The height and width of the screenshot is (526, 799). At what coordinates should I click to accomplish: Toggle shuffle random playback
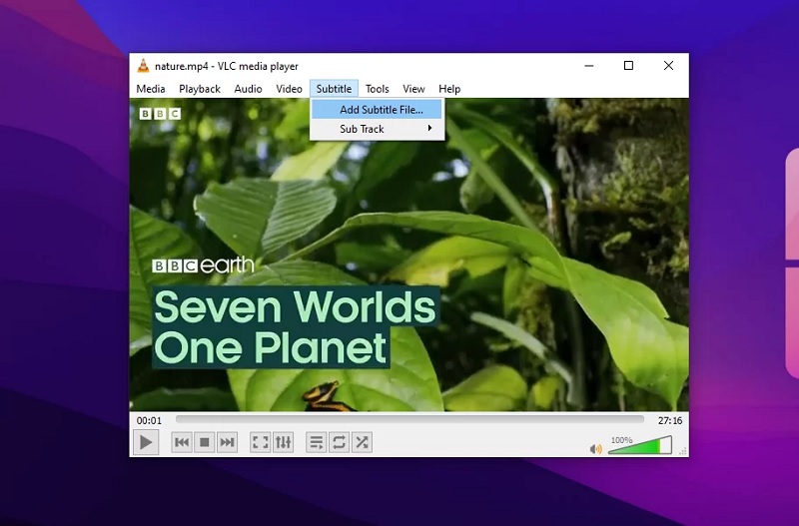[x=362, y=442]
